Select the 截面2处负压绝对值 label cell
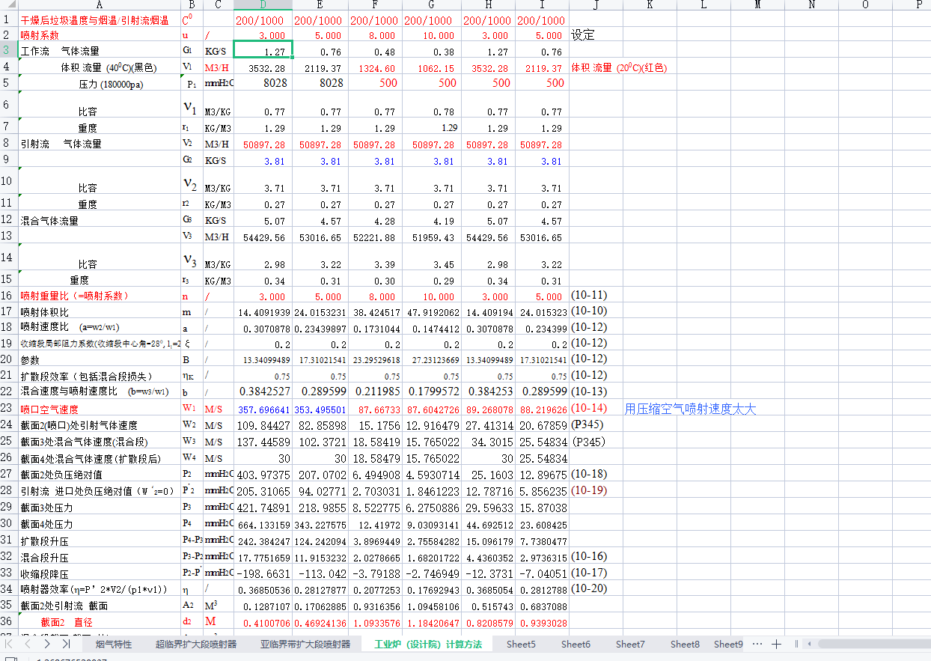The width and height of the screenshot is (931, 661). pos(100,475)
